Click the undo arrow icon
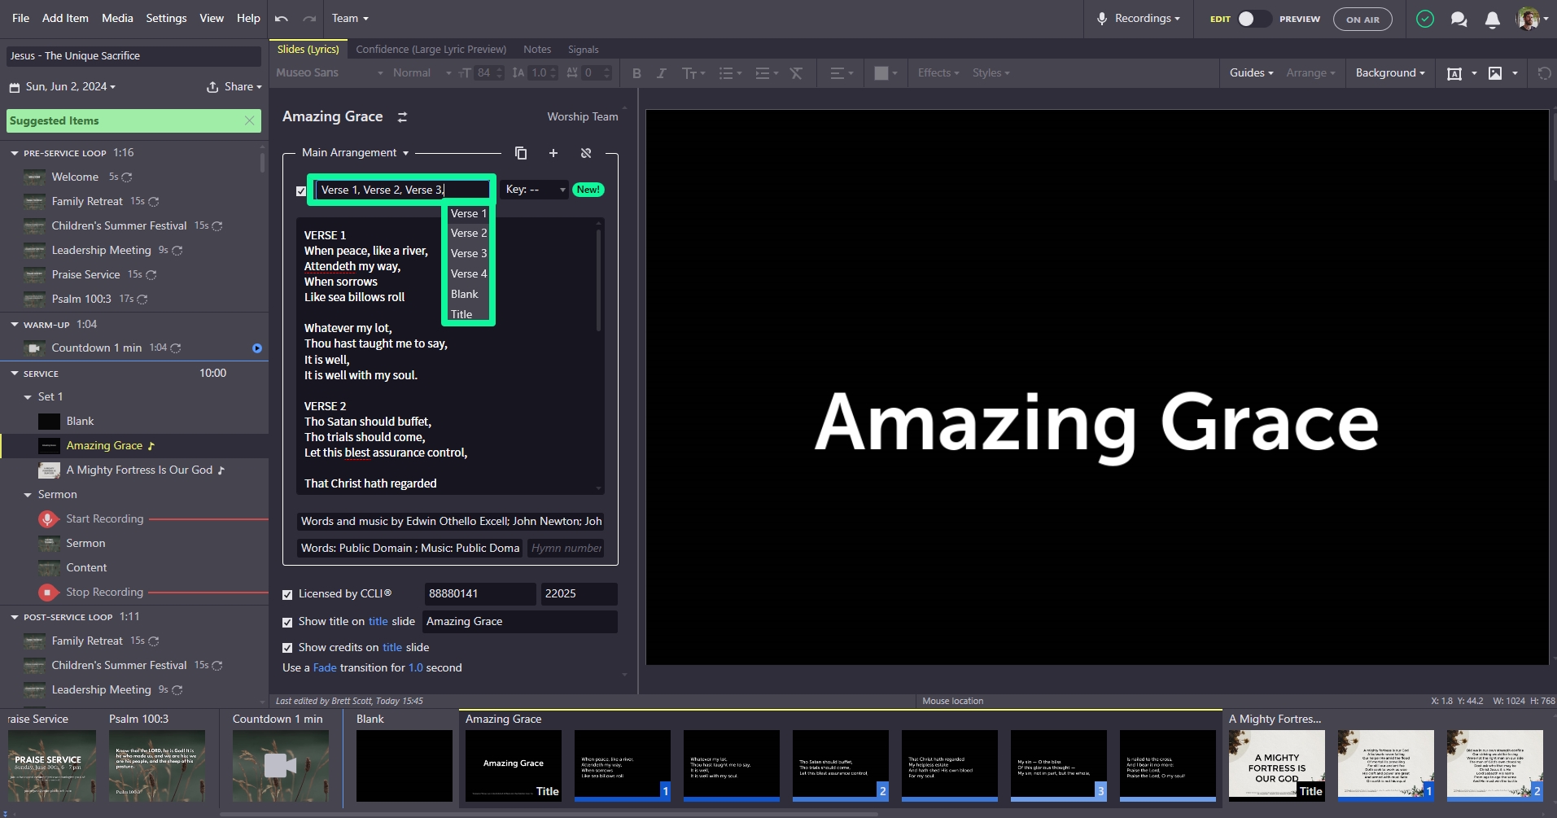This screenshot has width=1557, height=818. pos(282,19)
